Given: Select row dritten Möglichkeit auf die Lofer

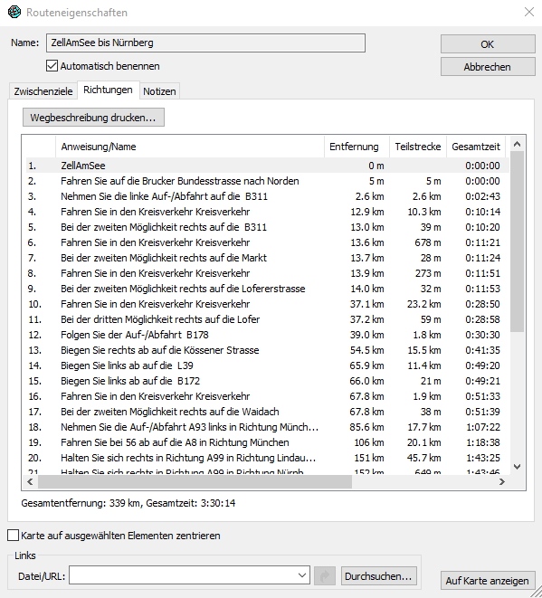Looking at the screenshot, I should (267, 319).
